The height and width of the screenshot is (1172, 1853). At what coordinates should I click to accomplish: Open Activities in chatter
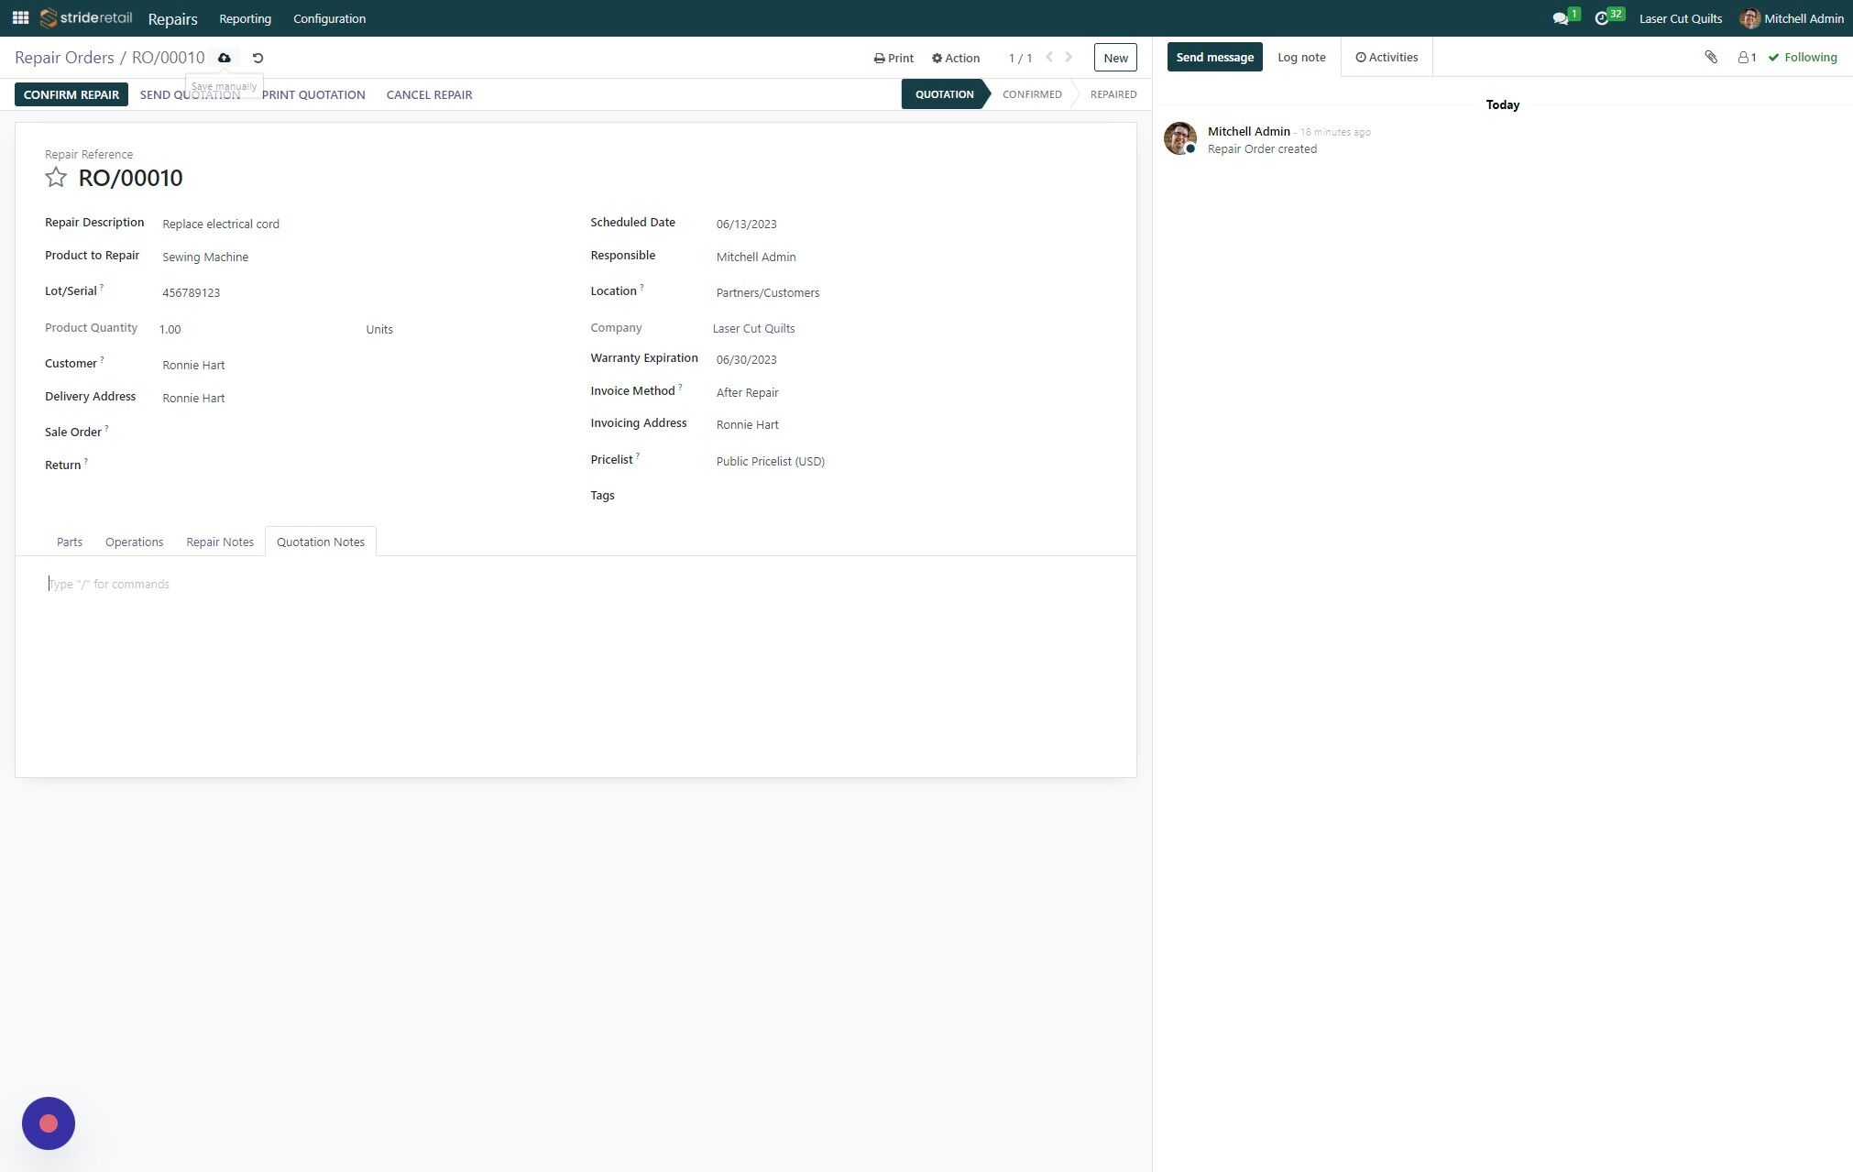pyautogui.click(x=1387, y=57)
